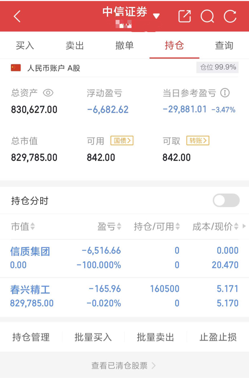Sort by 持仓/可用 column arrows

click(x=178, y=226)
